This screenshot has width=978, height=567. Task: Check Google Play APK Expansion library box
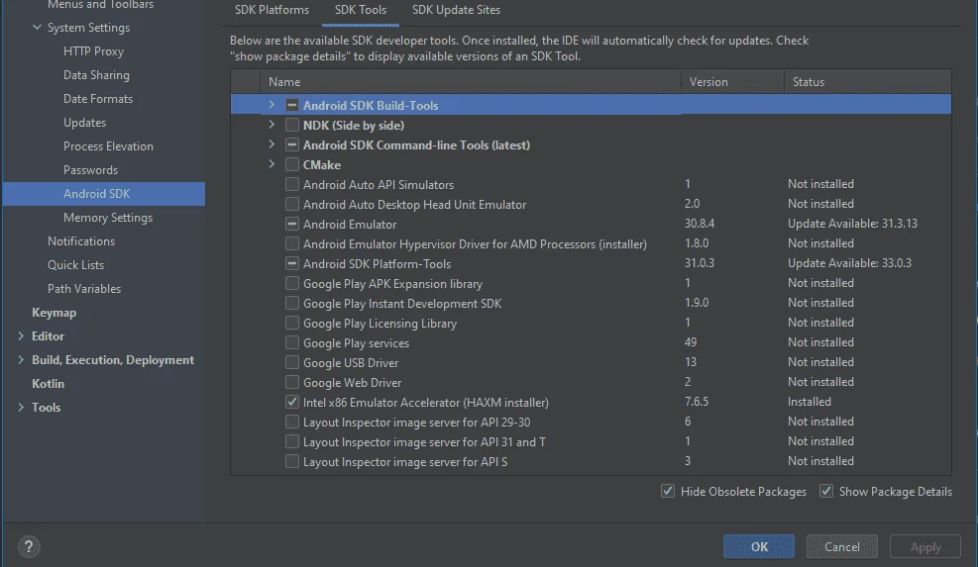click(292, 283)
